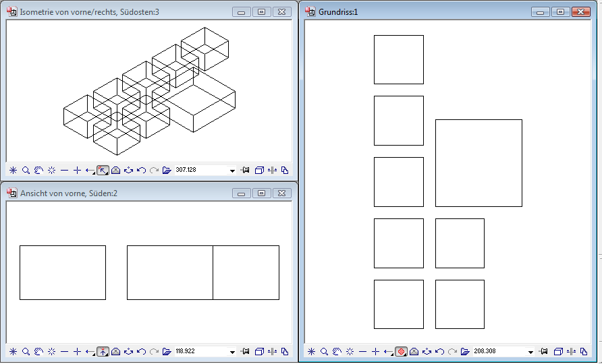Copy Grundriss window contents to clipboard icon

point(583,351)
